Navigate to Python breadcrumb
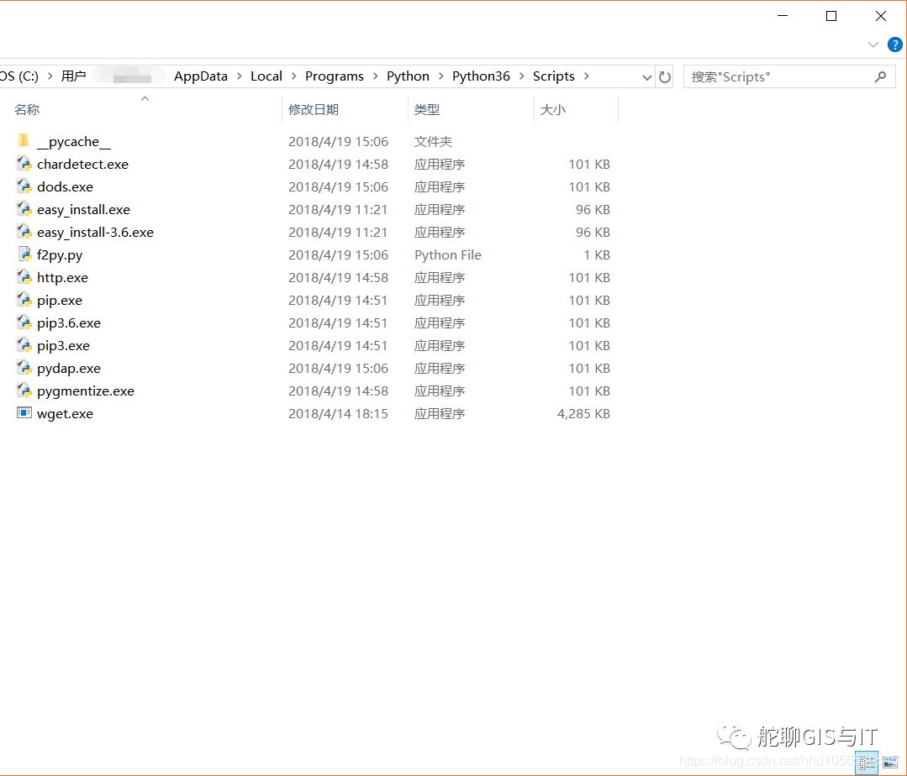Screen dimensions: 907x776 click(x=408, y=76)
